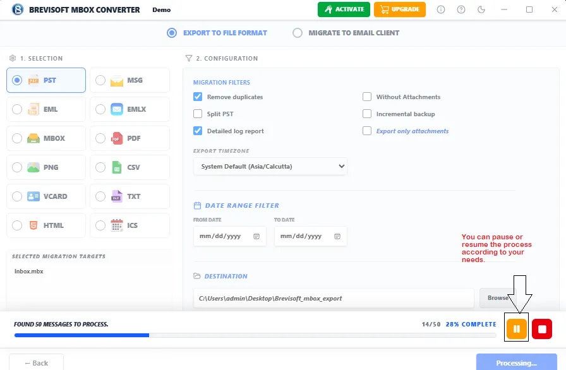The width and height of the screenshot is (566, 370).
Task: Select the PNG radio button
Action: pyautogui.click(x=17, y=167)
